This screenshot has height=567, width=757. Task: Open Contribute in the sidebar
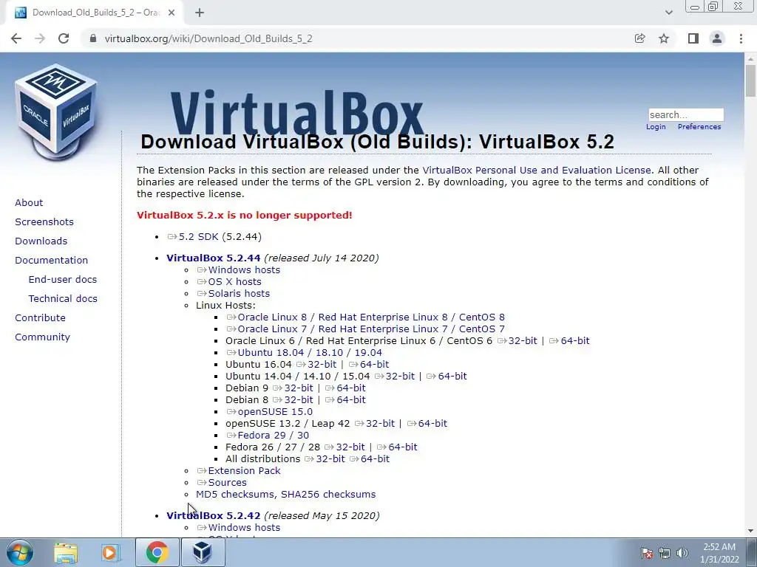(x=40, y=318)
